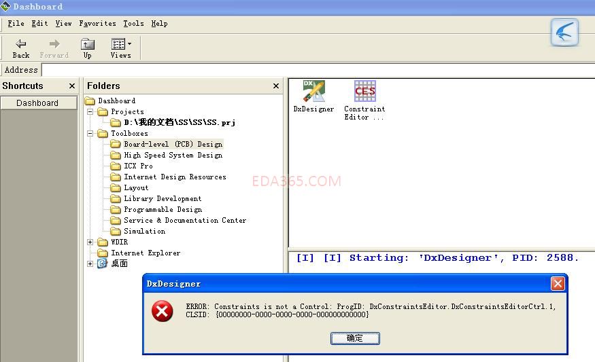Click the red error X icon
This screenshot has height=362, width=595.
(162, 311)
